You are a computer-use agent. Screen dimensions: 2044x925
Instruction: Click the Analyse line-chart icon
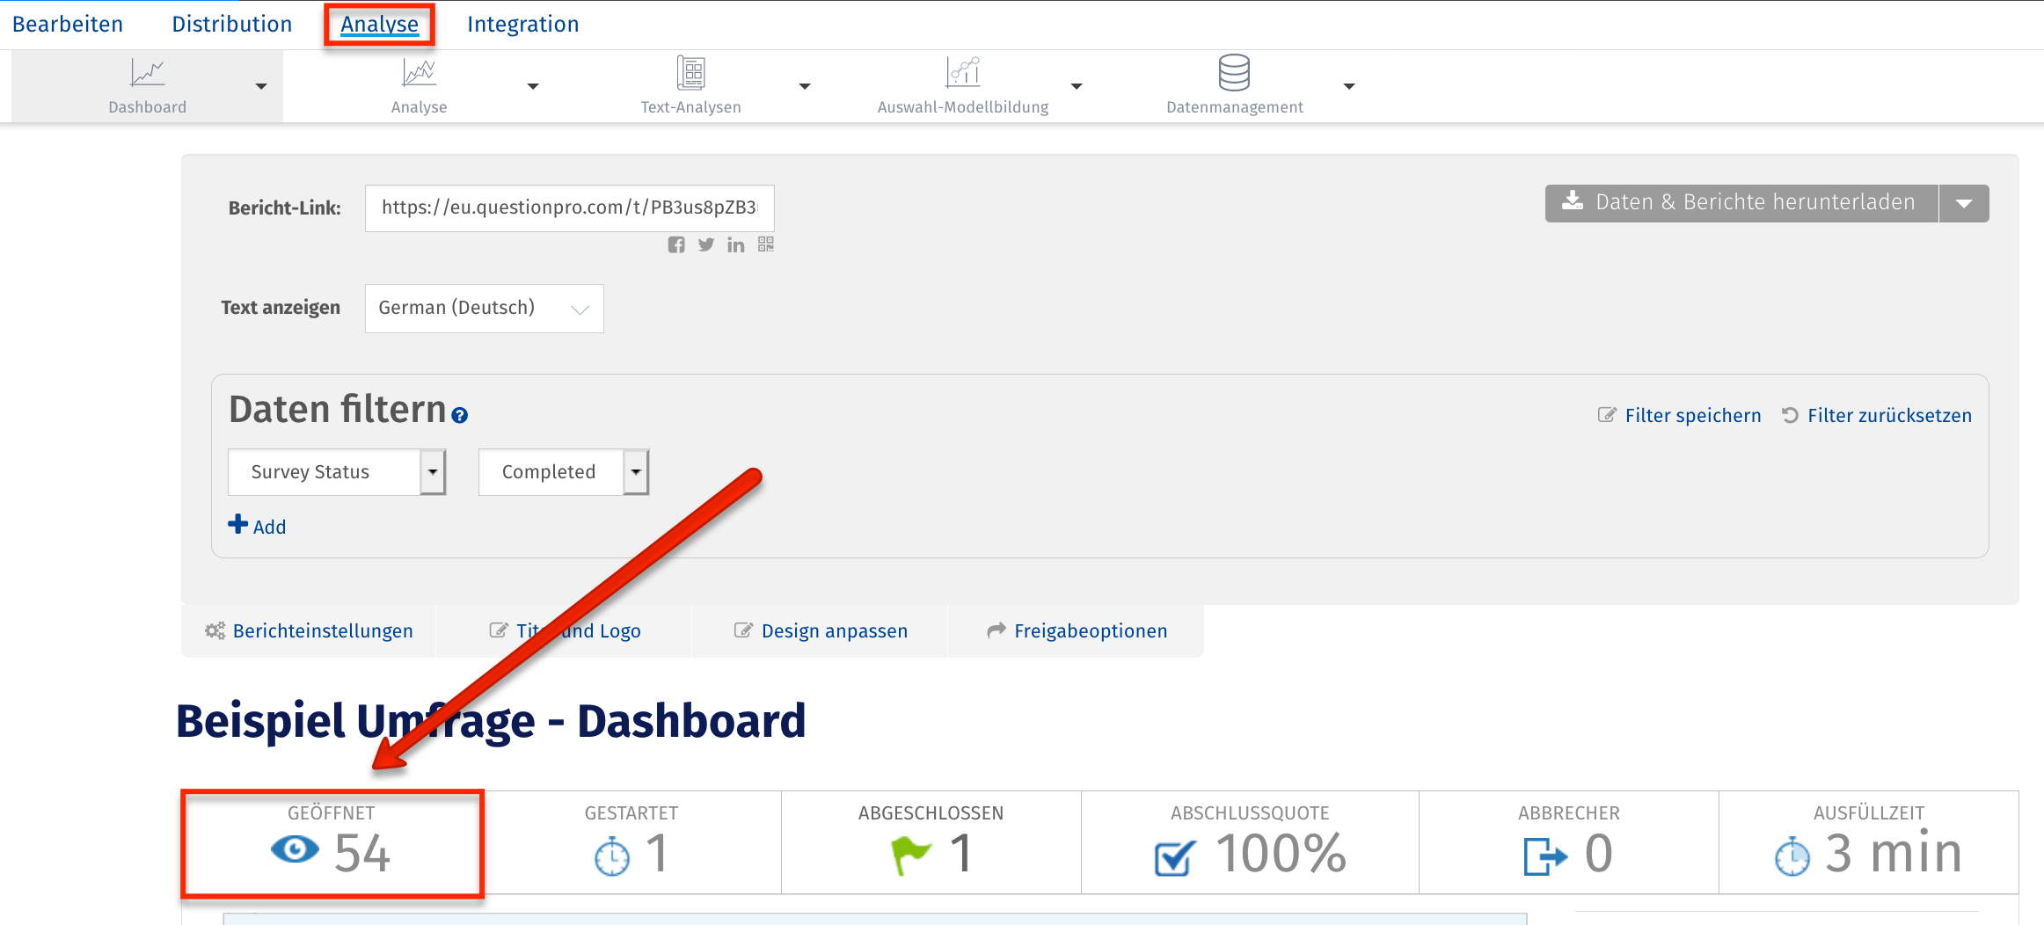[419, 72]
